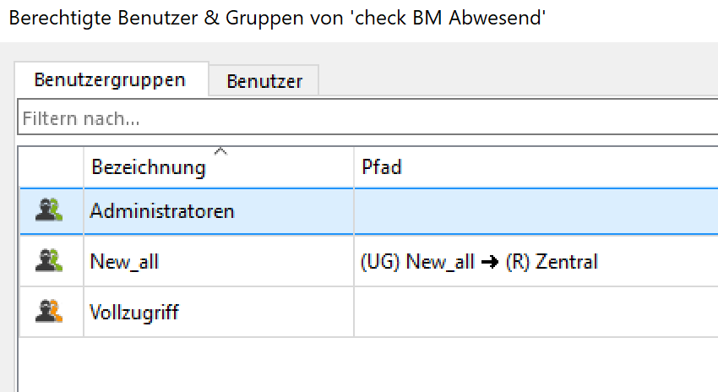Click the '(UG) New_all' path text
Screen dimensions: 718x392
pyautogui.click(x=417, y=262)
